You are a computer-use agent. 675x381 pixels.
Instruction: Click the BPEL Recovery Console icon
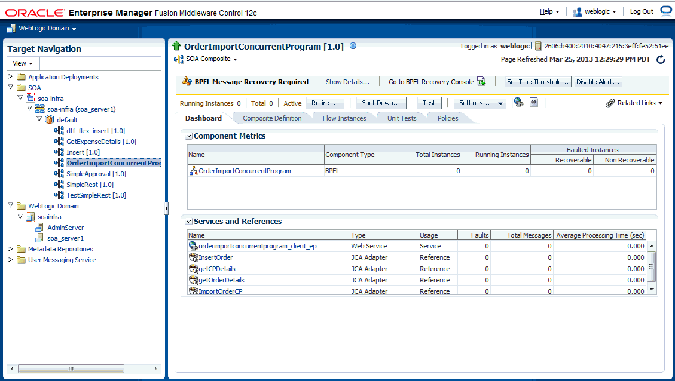pos(481,81)
